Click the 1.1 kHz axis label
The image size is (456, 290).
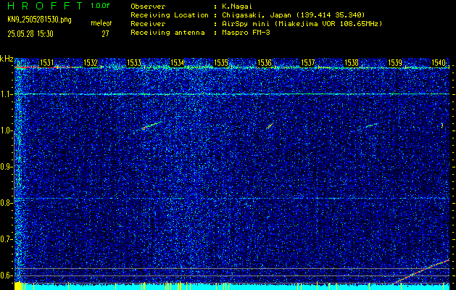point(7,94)
